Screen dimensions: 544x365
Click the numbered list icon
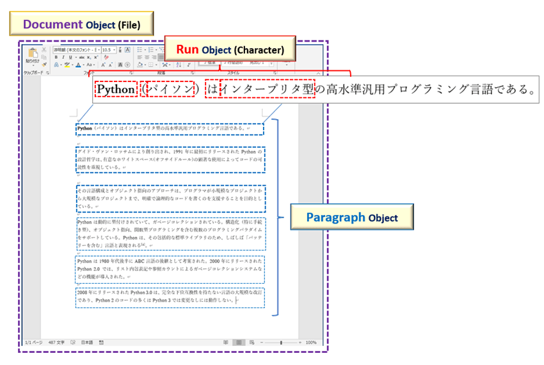pos(150,50)
